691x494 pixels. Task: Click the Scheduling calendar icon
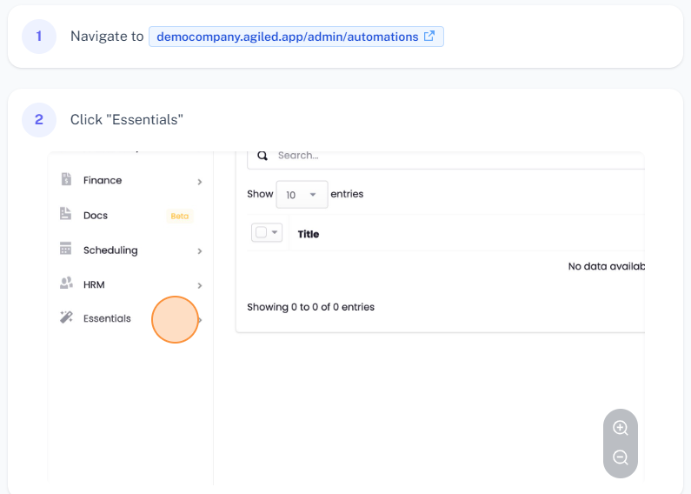click(66, 250)
